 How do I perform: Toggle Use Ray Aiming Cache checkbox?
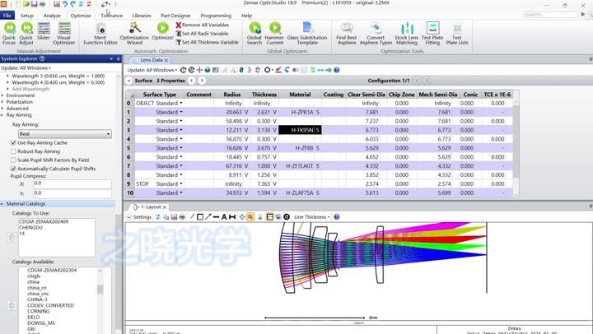click(14, 143)
